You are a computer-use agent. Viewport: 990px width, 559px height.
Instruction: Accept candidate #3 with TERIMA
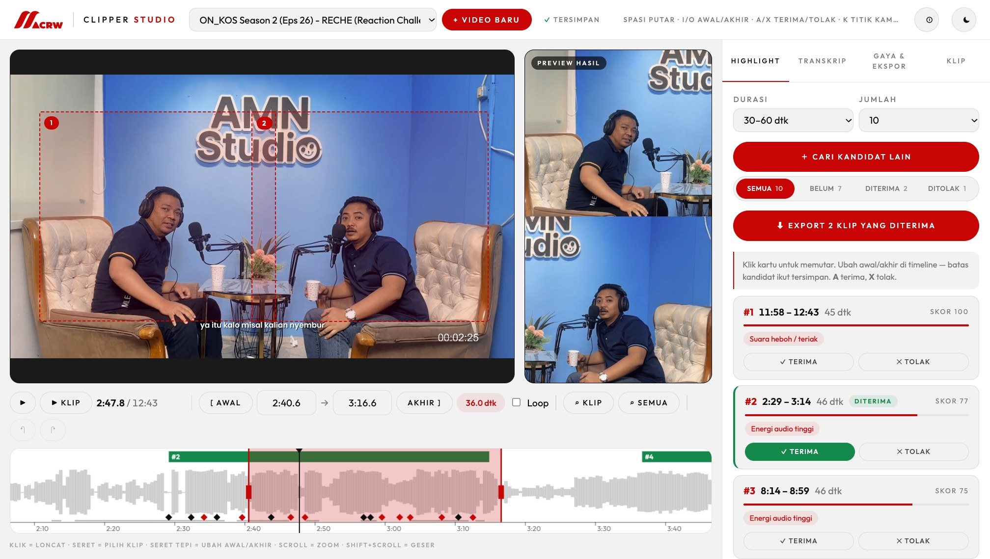(798, 541)
